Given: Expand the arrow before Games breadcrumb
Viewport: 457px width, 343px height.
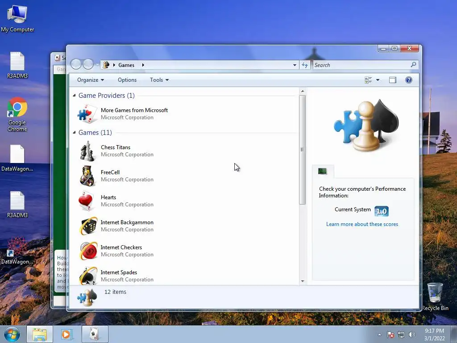Looking at the screenshot, I should pyautogui.click(x=114, y=65).
